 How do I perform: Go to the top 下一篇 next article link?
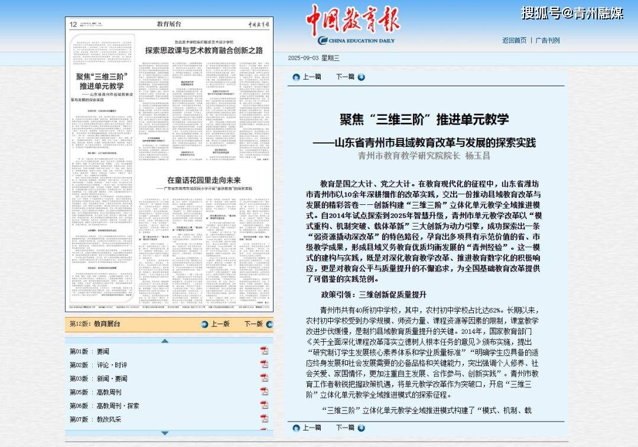point(345,76)
